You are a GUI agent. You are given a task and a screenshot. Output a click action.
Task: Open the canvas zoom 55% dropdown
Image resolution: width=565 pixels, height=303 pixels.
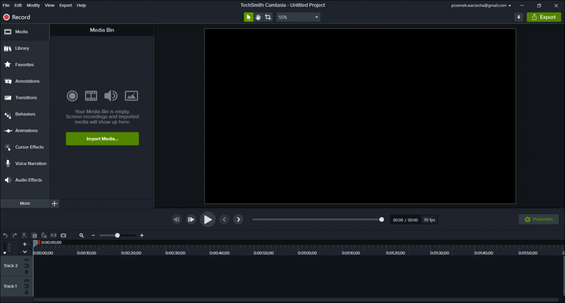click(x=298, y=17)
